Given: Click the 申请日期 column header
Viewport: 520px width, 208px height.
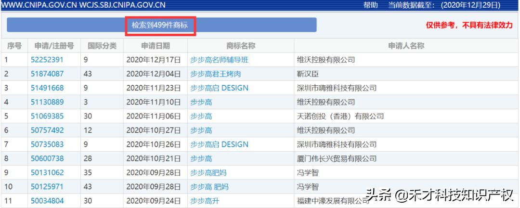Looking at the screenshot, I should click(156, 45).
